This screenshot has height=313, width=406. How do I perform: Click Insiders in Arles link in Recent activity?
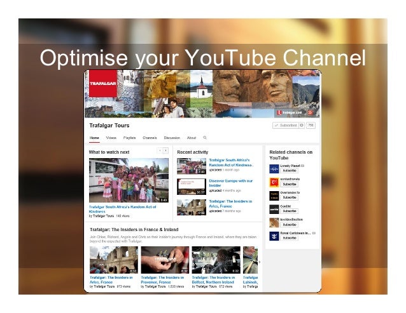coord(230,204)
